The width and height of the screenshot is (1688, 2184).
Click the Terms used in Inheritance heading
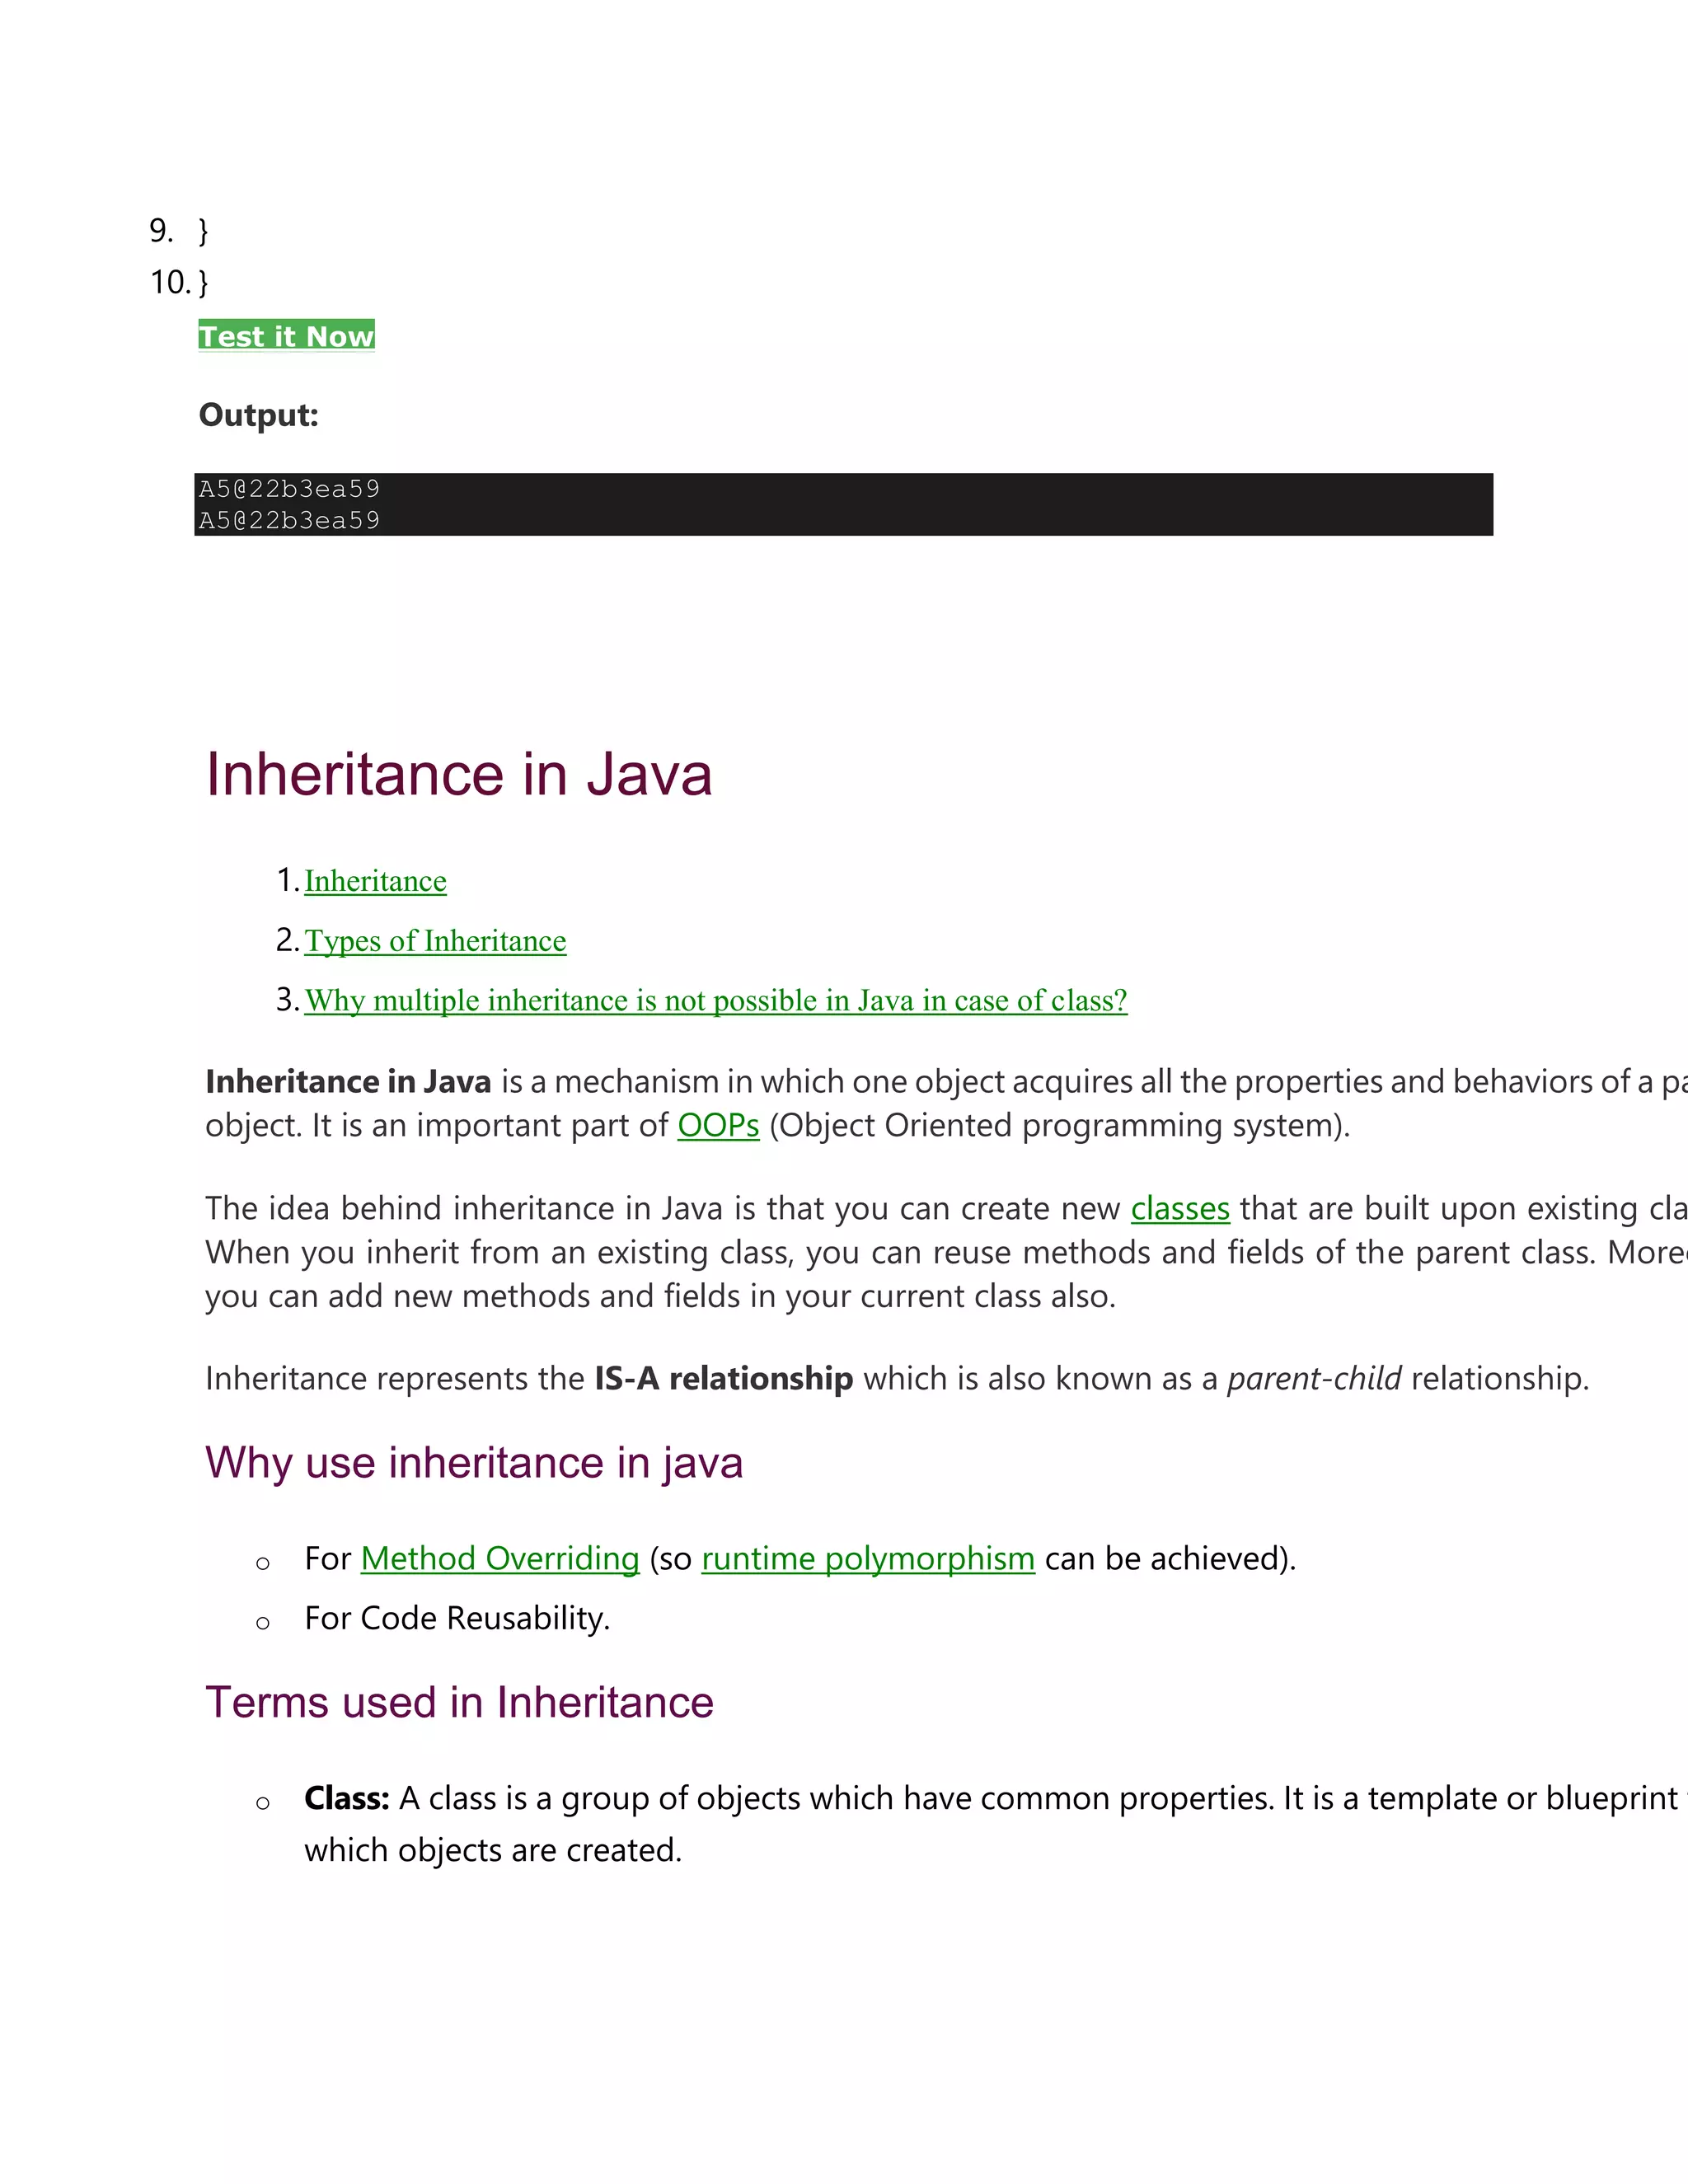459,1702
